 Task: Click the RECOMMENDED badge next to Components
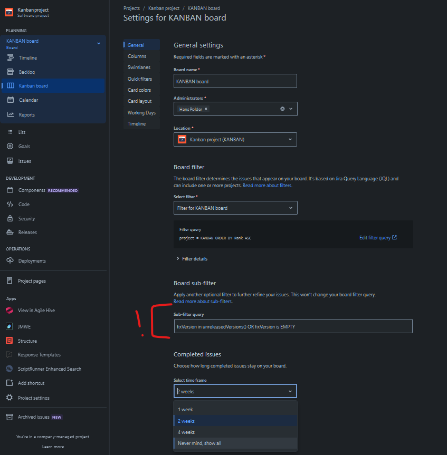coord(63,190)
